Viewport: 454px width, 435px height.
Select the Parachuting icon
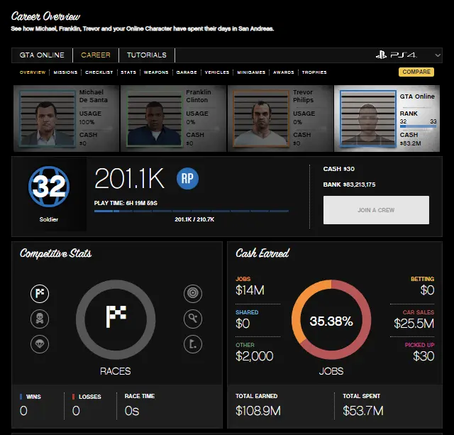click(40, 344)
